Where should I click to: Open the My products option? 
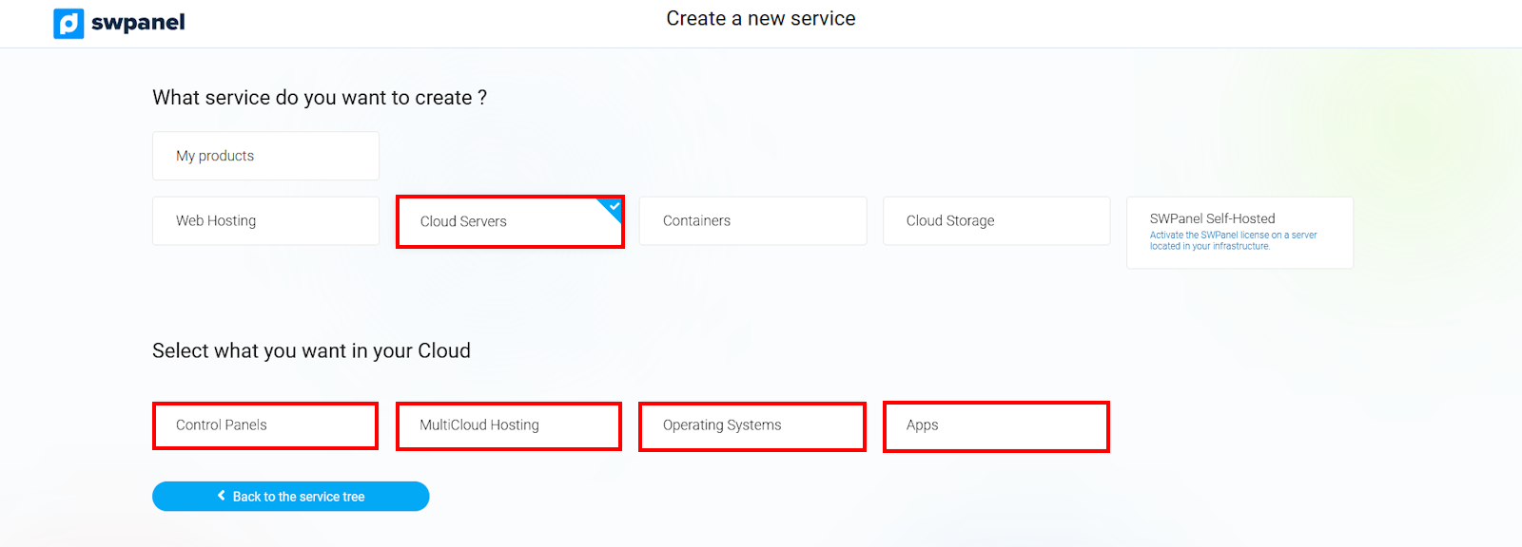(265, 156)
